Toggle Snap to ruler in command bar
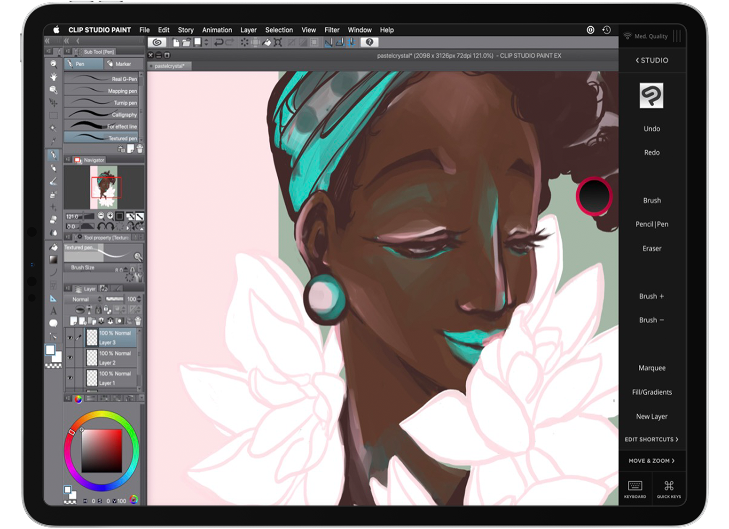This screenshot has height=529, width=729. click(x=329, y=42)
